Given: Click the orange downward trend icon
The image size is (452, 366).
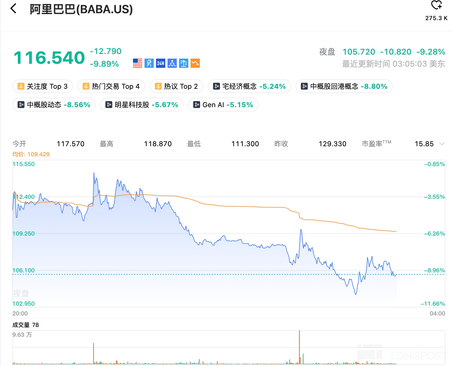Looking at the screenshot, I should 195,63.
